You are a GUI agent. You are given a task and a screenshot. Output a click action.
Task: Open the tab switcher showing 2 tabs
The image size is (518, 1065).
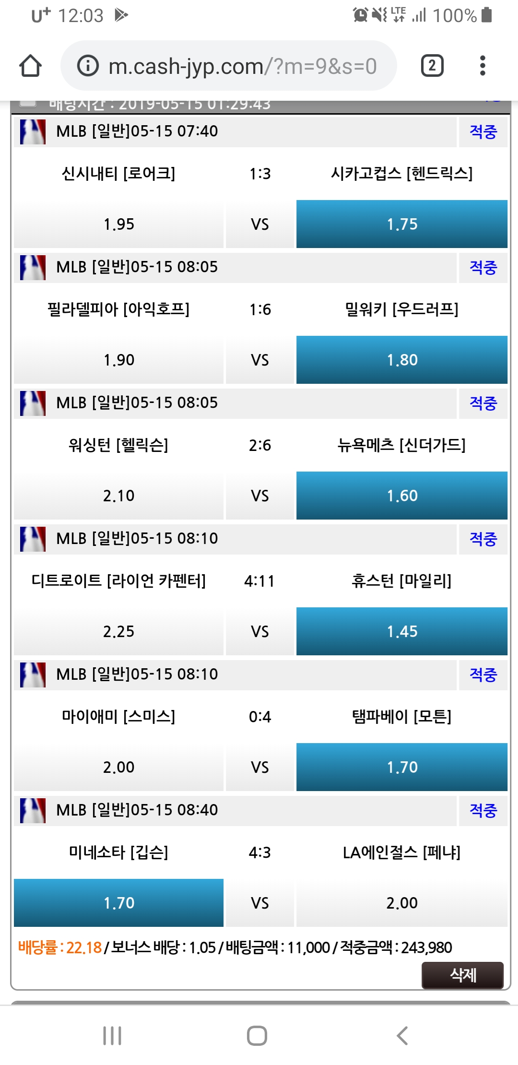(x=432, y=66)
